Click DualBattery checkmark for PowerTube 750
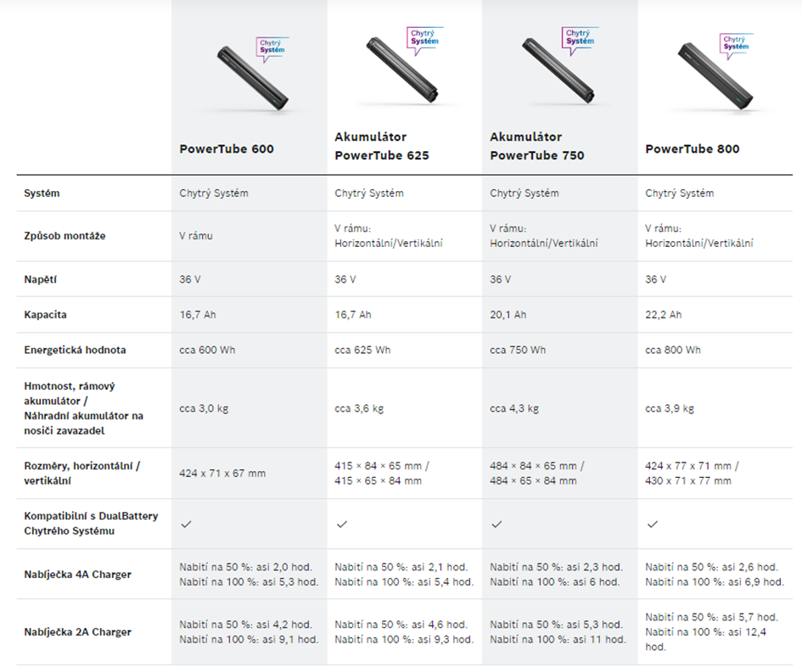The image size is (802, 668). [x=496, y=524]
